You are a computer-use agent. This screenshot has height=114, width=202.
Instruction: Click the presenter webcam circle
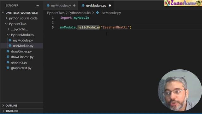180,90
